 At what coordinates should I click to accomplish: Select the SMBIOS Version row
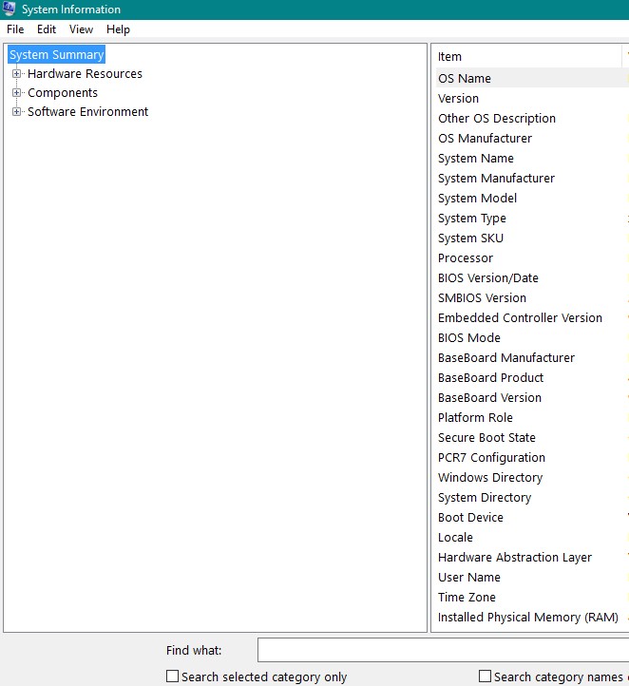pyautogui.click(x=532, y=298)
